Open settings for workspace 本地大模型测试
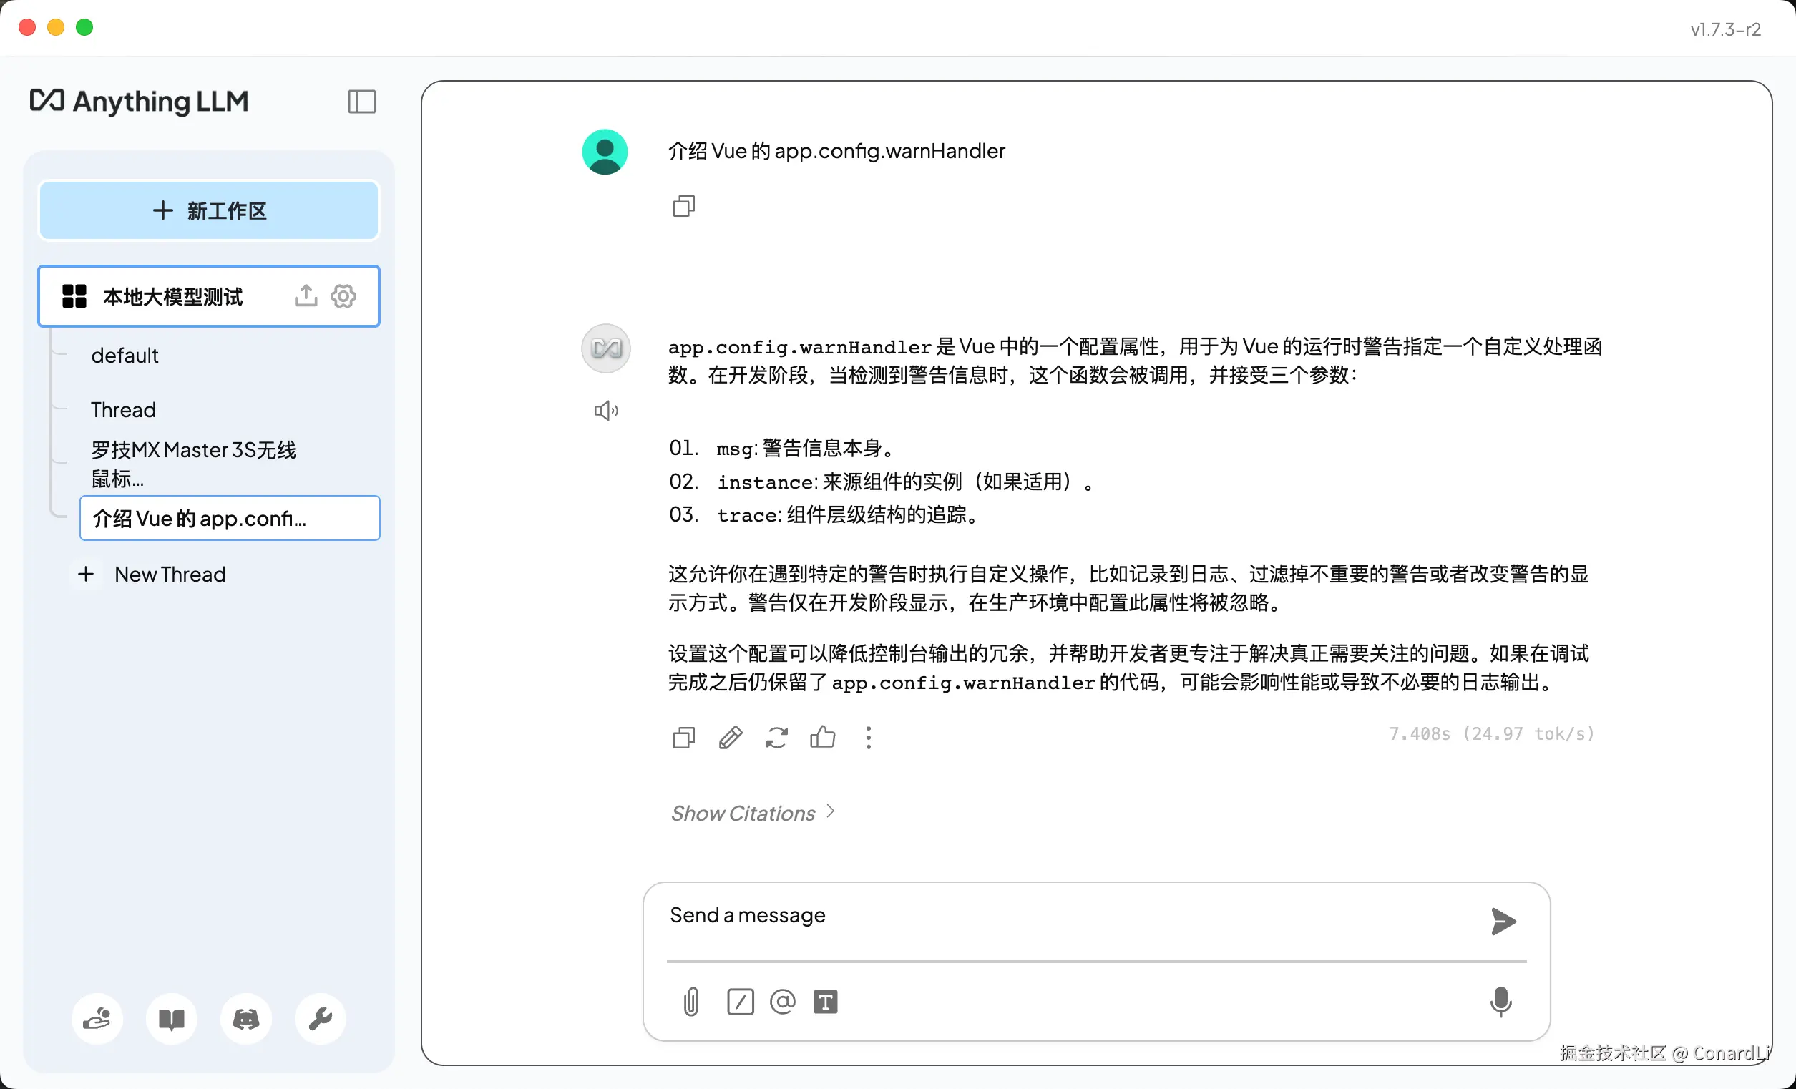 (x=343, y=296)
